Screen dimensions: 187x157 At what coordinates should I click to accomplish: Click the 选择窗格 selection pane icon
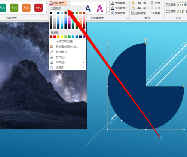133,13
